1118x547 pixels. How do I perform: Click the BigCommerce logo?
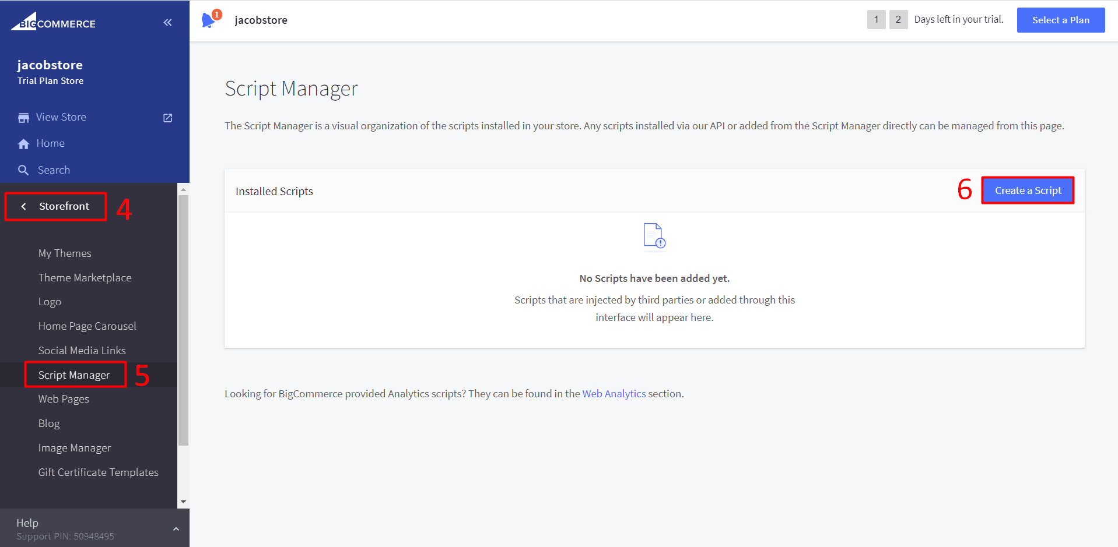[x=53, y=22]
